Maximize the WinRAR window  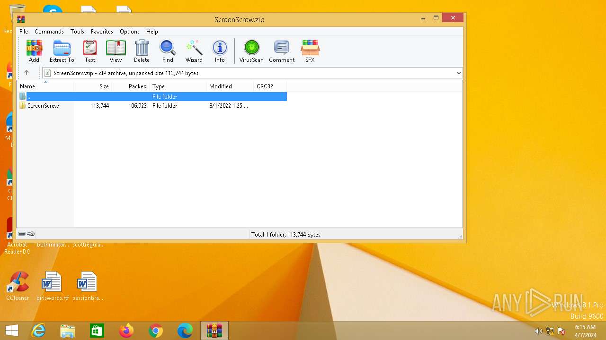[x=436, y=18]
